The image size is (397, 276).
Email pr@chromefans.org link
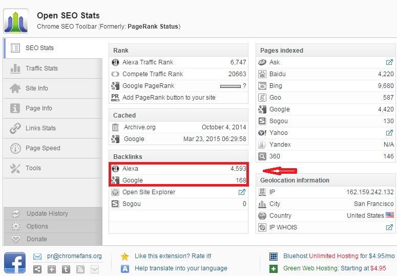pyautogui.click(x=74, y=256)
